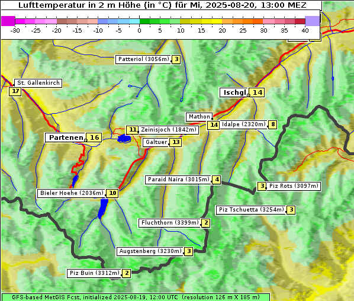Click the yellow legend segment left of 20
Screen dimensions: 354x301
point(217,21)
